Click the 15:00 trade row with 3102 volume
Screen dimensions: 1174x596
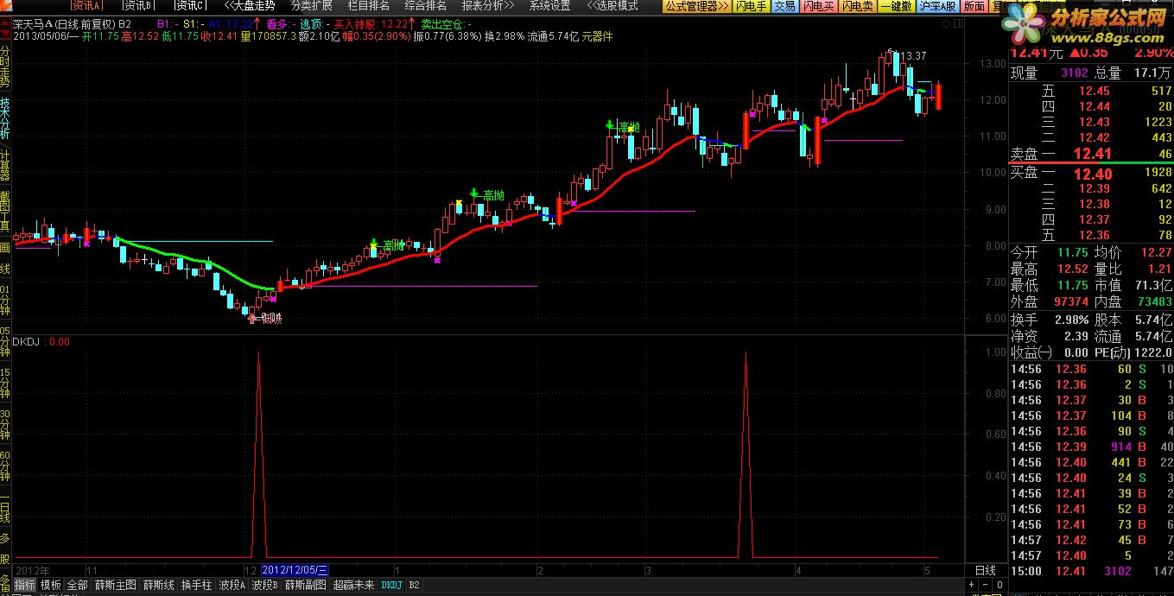click(x=1092, y=571)
